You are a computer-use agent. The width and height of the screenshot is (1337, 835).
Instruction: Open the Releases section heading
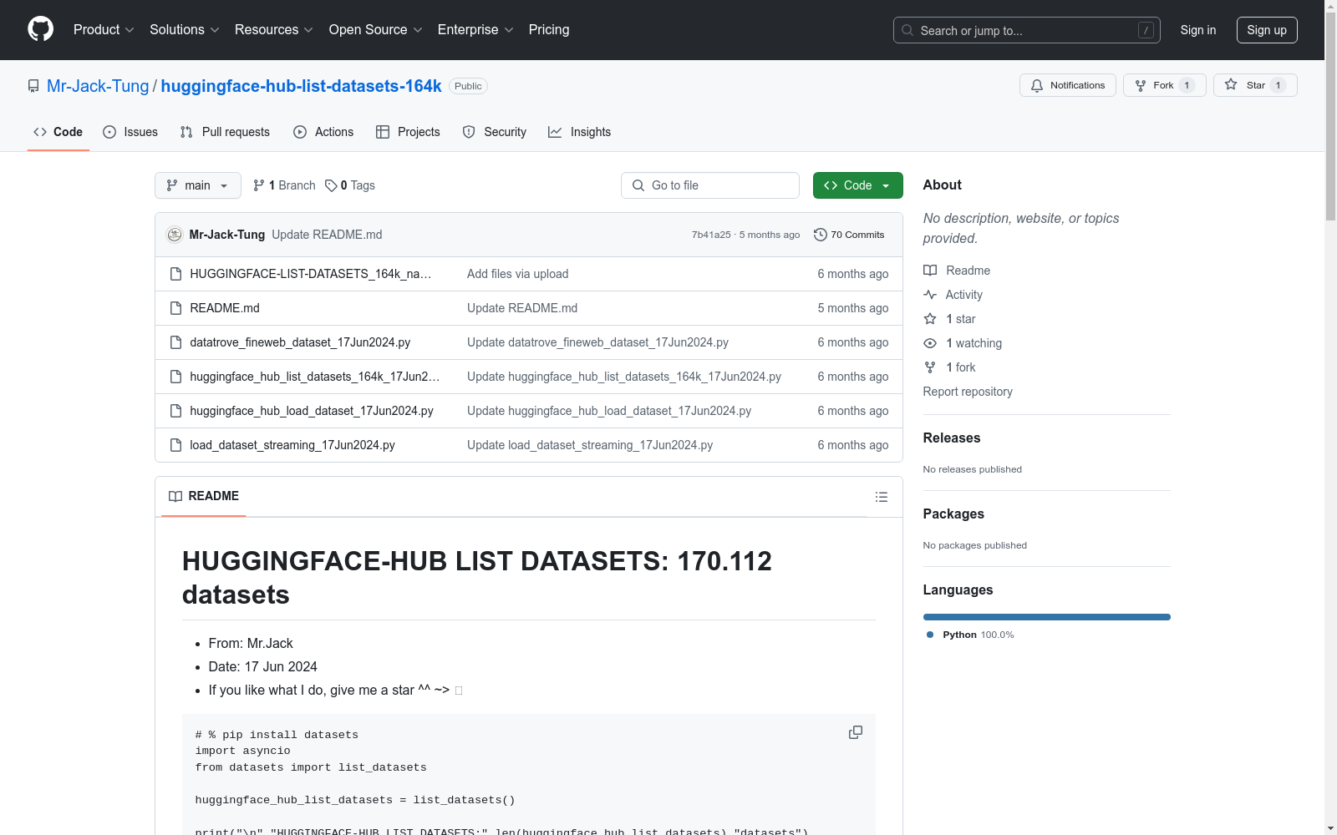coord(952,438)
